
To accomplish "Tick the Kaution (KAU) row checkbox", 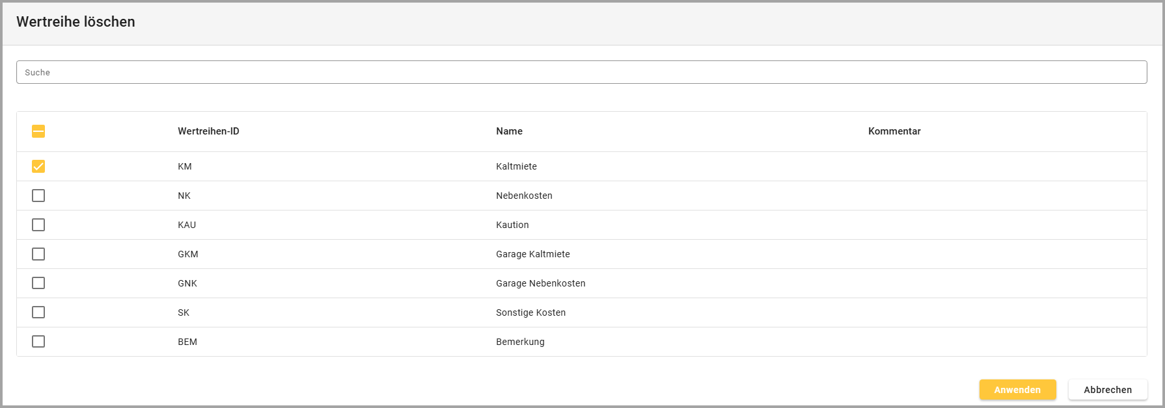I will click(x=38, y=225).
